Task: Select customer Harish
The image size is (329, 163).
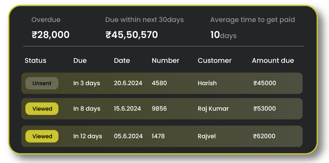Action: (x=207, y=83)
